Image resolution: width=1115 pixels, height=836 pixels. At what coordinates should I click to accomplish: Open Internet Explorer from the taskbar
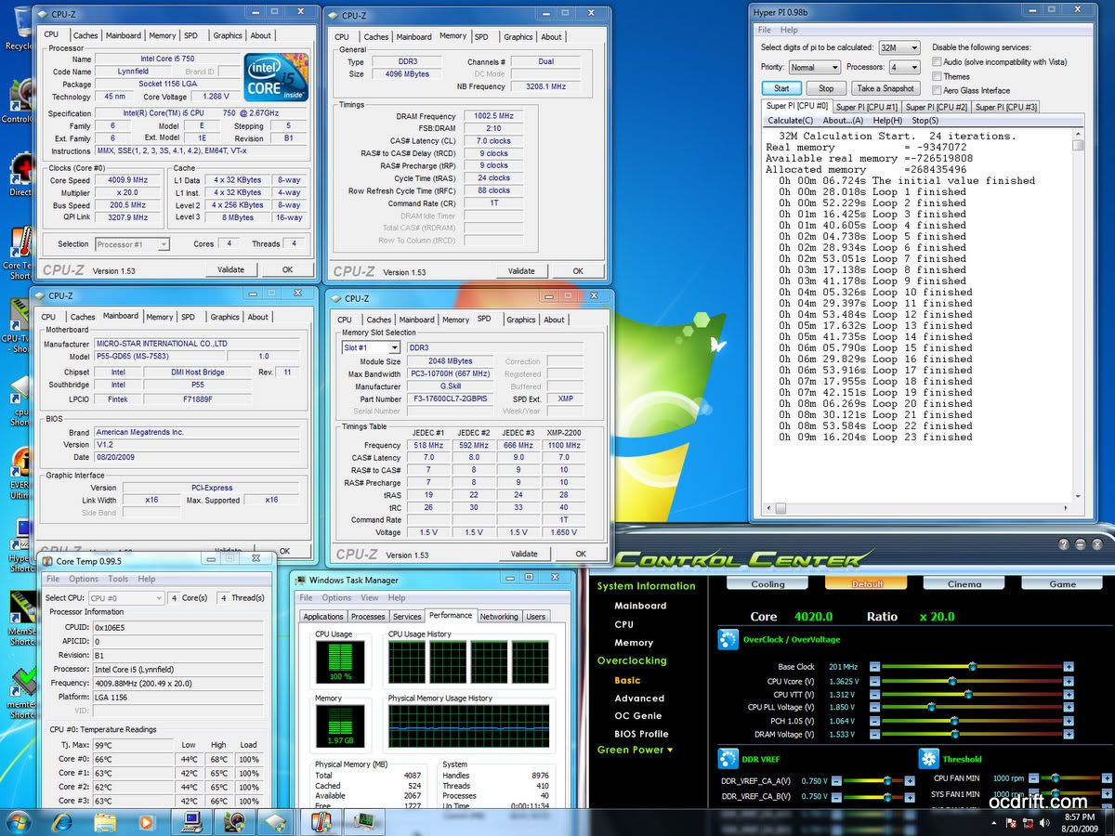click(x=63, y=822)
